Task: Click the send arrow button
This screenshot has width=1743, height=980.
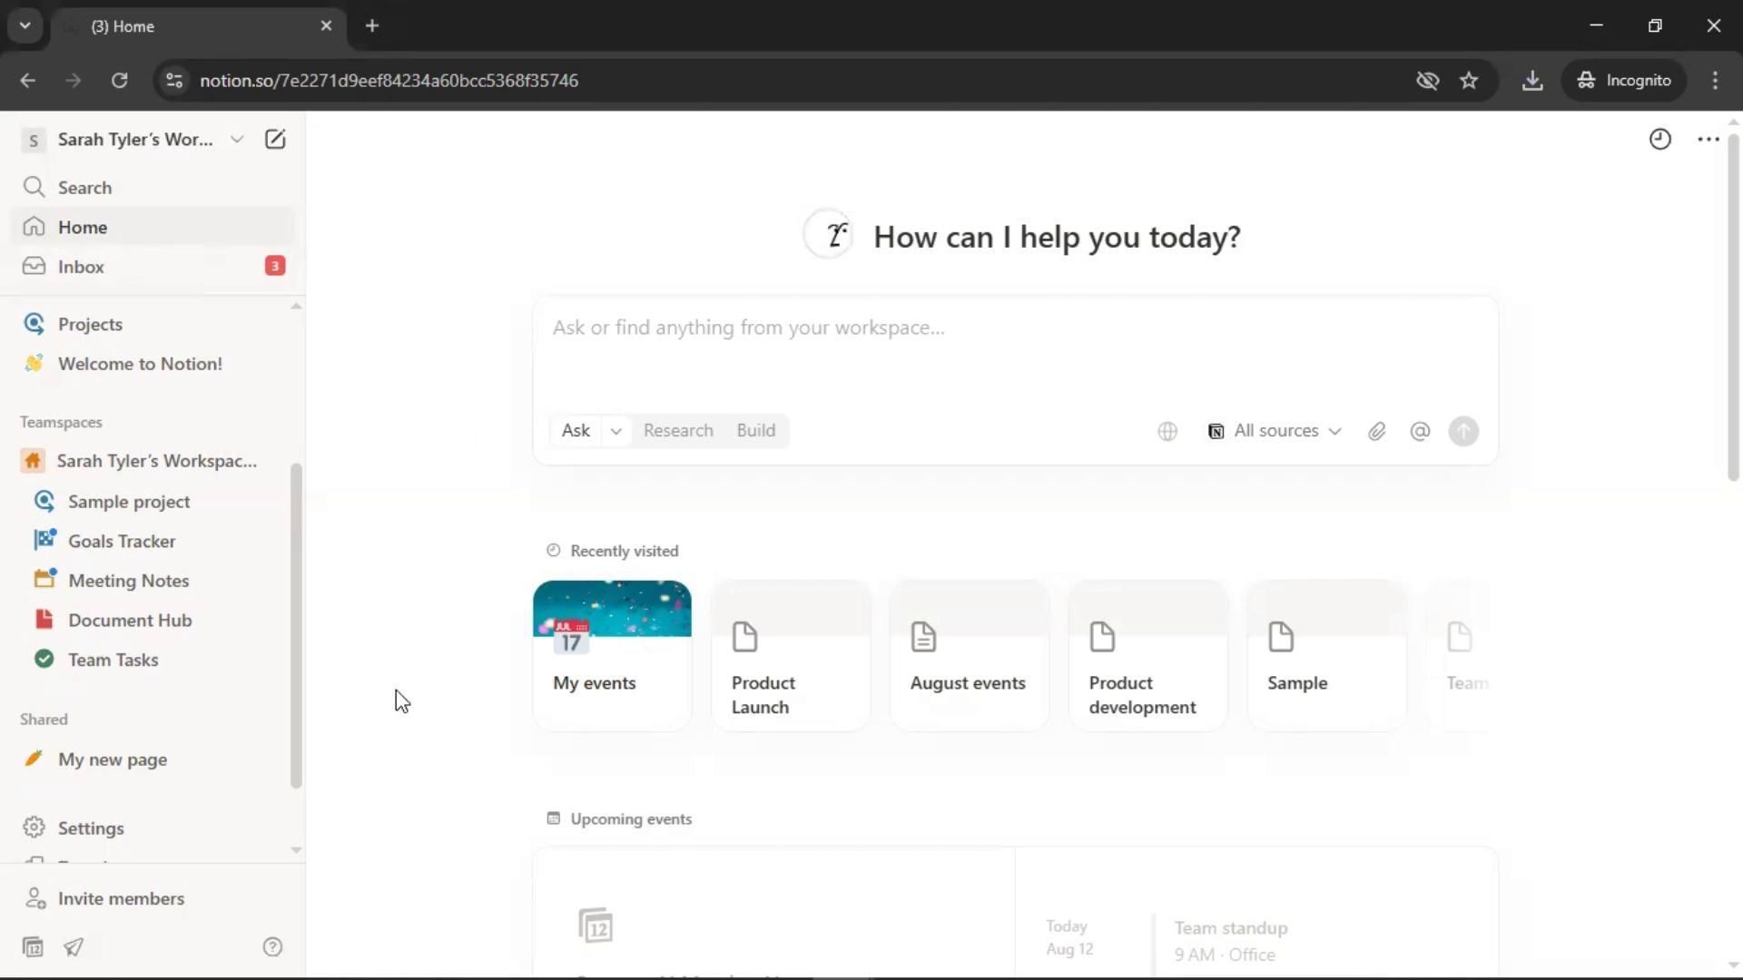Action: (x=1463, y=432)
